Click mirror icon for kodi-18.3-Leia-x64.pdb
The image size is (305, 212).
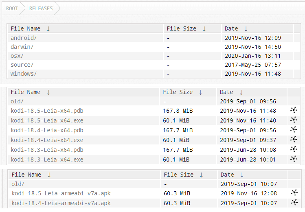point(294,149)
